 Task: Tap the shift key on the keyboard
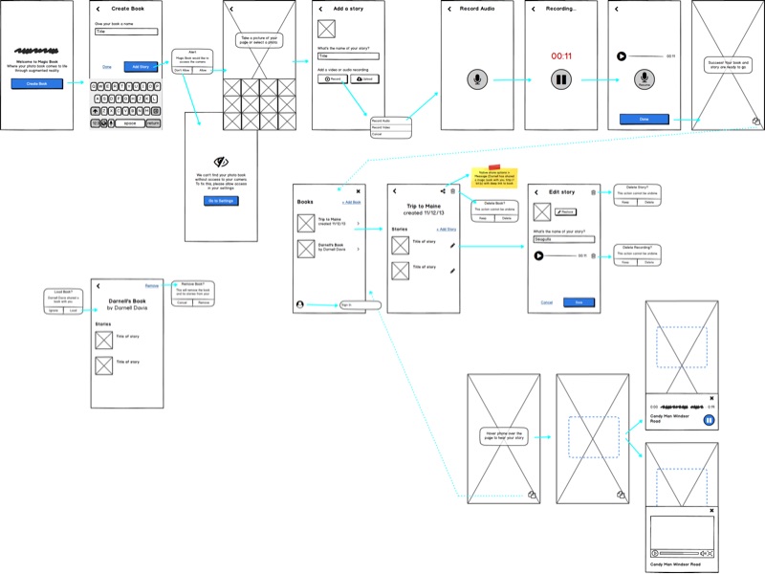[x=96, y=111]
